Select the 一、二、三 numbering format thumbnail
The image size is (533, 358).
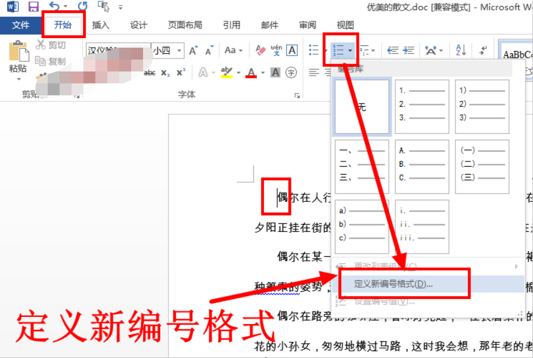[x=362, y=167]
